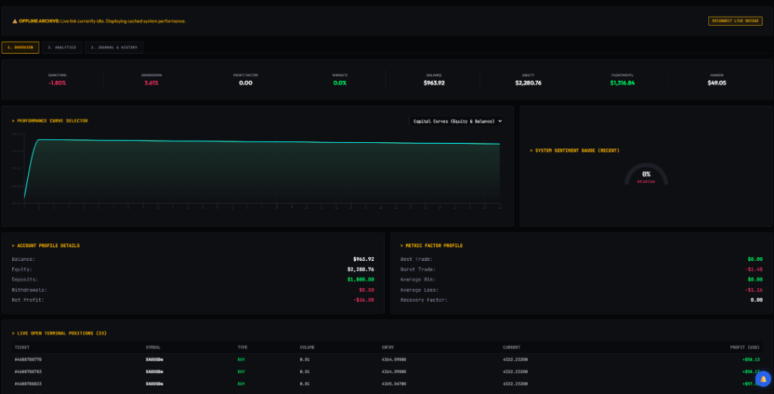Click the System Sentiment Gauge (Recent) heading

(574, 150)
